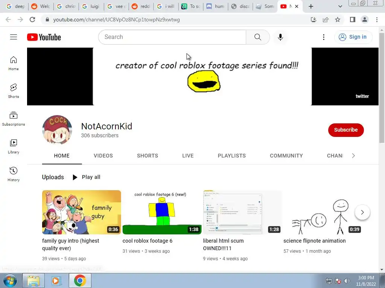Screen dimensions: 385x288
Task: Switch to the VIDEOS tab
Action: coord(103,156)
